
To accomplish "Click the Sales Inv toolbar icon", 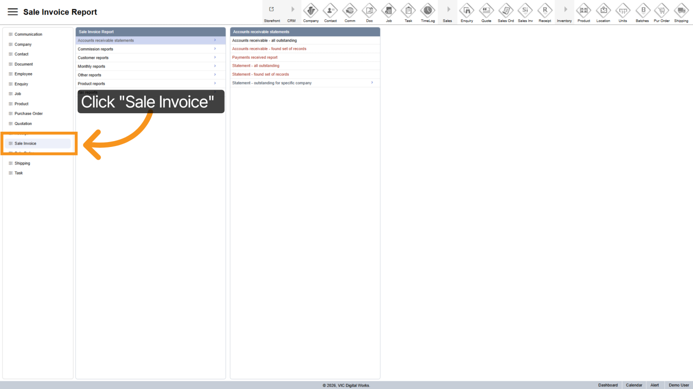I will [x=525, y=10].
